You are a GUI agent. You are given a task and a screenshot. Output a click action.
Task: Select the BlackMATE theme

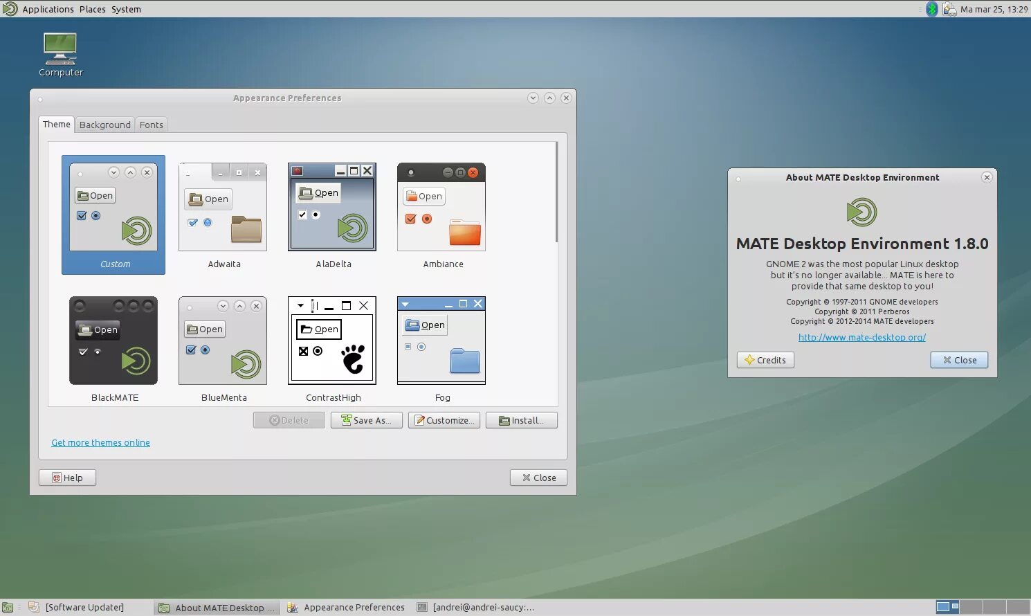(x=113, y=348)
